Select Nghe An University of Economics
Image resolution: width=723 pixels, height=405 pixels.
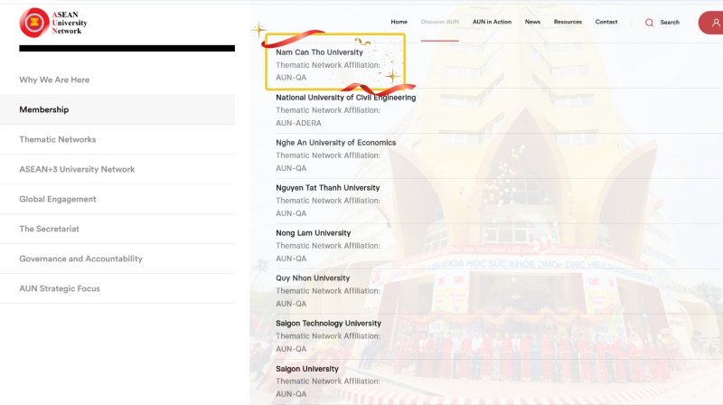pyautogui.click(x=335, y=143)
